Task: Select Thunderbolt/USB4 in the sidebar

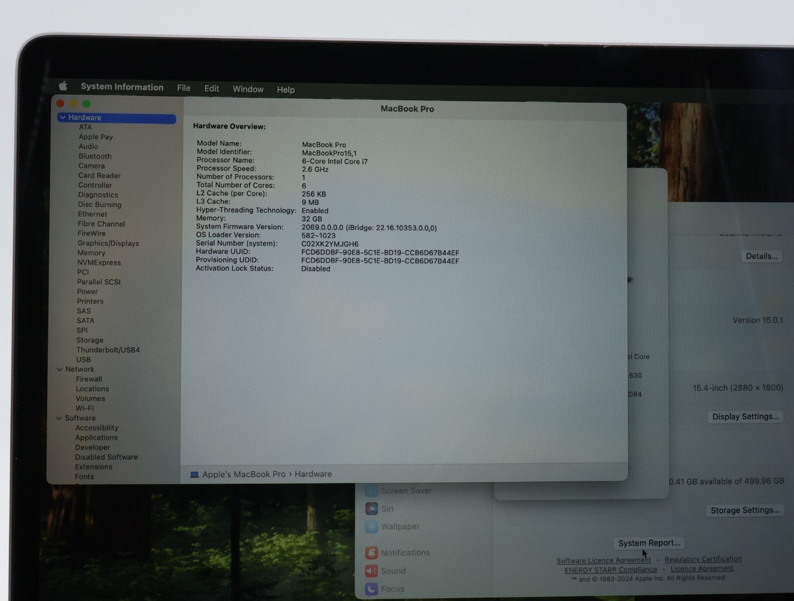Action: (108, 350)
